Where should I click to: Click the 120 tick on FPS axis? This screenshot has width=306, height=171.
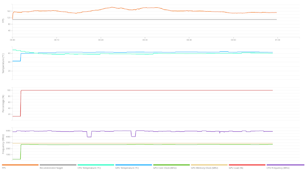pos(9,18)
